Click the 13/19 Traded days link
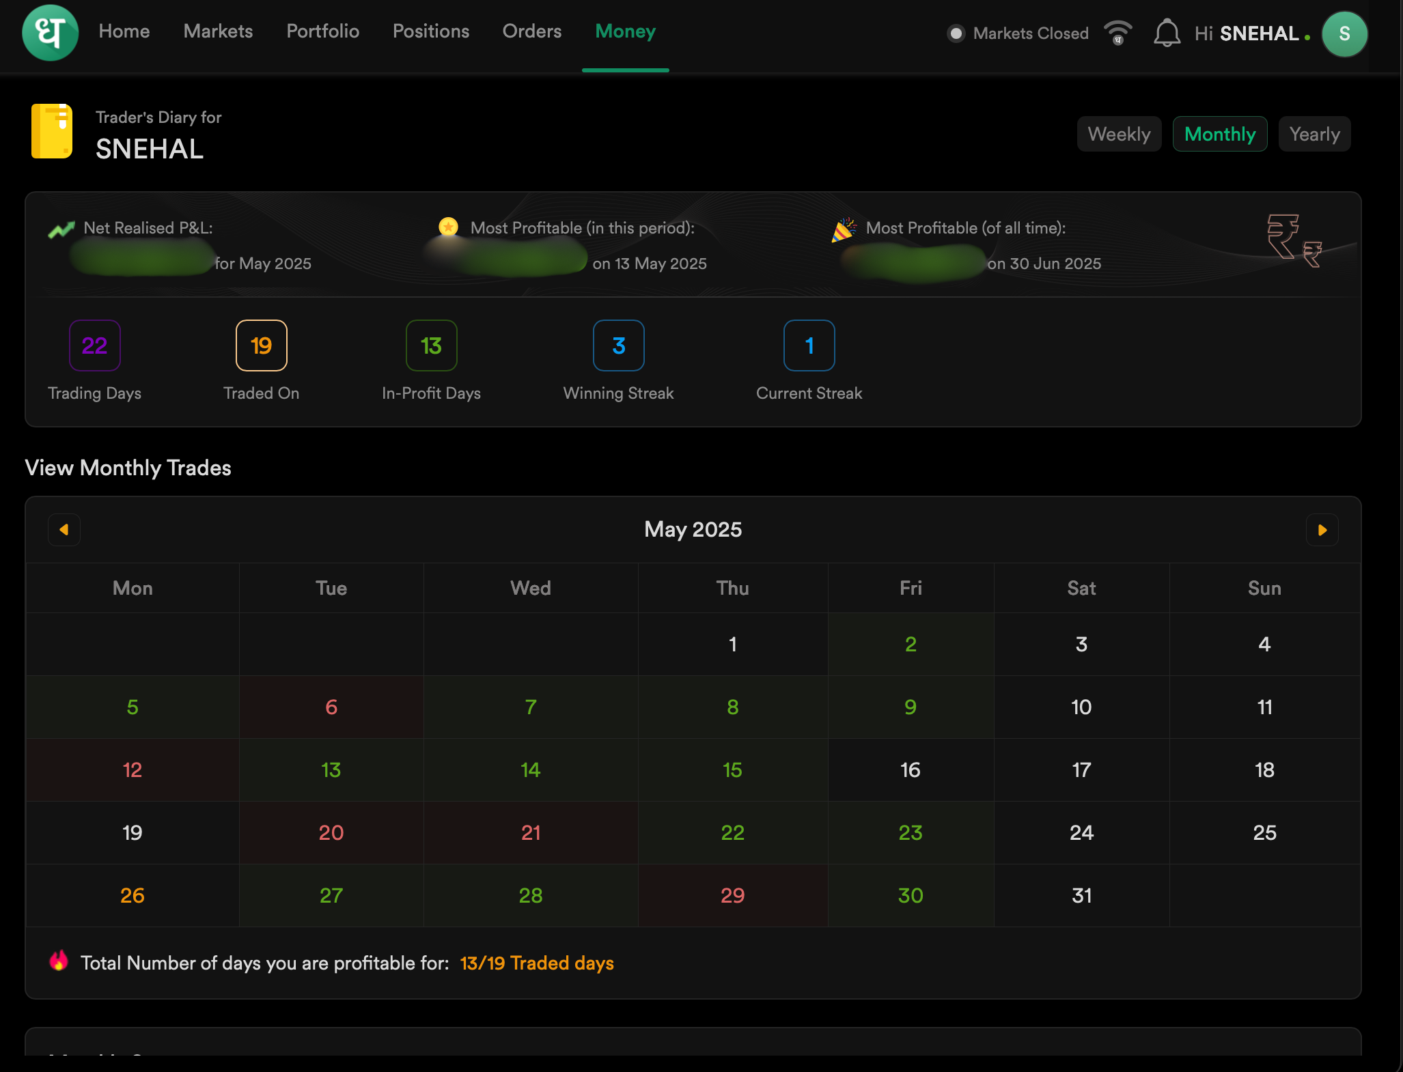1403x1072 pixels. (537, 963)
